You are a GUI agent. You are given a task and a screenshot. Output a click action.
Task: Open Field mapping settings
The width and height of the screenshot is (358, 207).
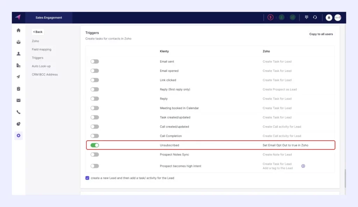(42, 49)
